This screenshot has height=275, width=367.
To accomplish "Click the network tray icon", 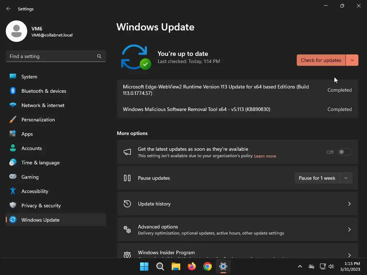I will (323, 266).
